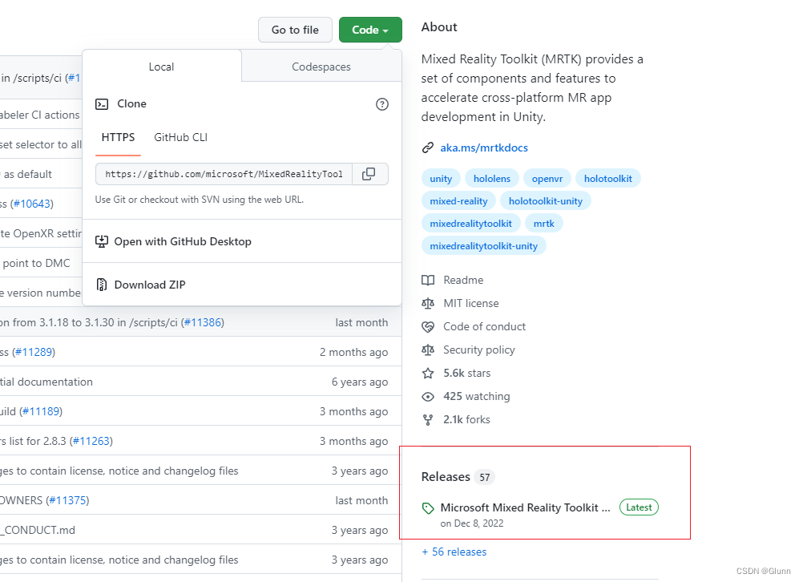Open pull request #11375 link
The image size is (803, 582).
click(x=67, y=501)
